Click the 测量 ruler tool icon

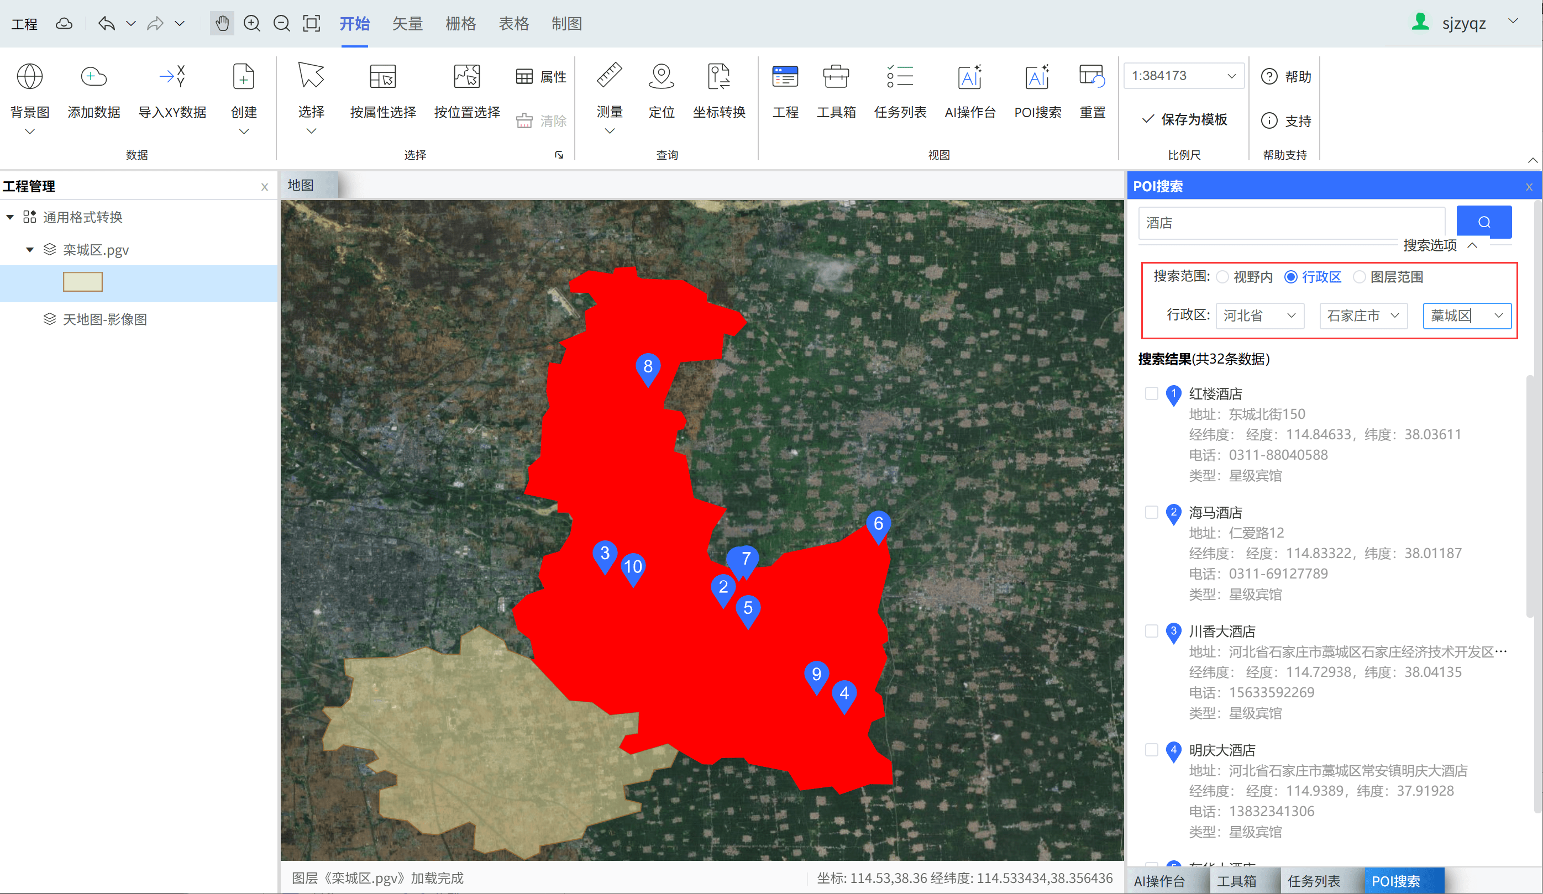[x=608, y=77]
